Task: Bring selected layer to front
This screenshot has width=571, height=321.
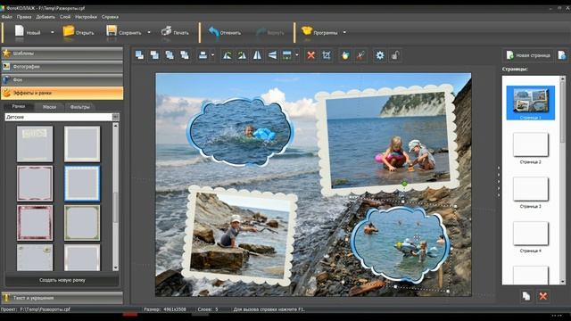Action: 139,55
